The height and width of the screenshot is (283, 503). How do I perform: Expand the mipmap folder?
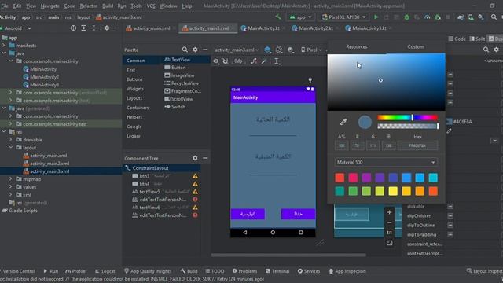[10, 179]
